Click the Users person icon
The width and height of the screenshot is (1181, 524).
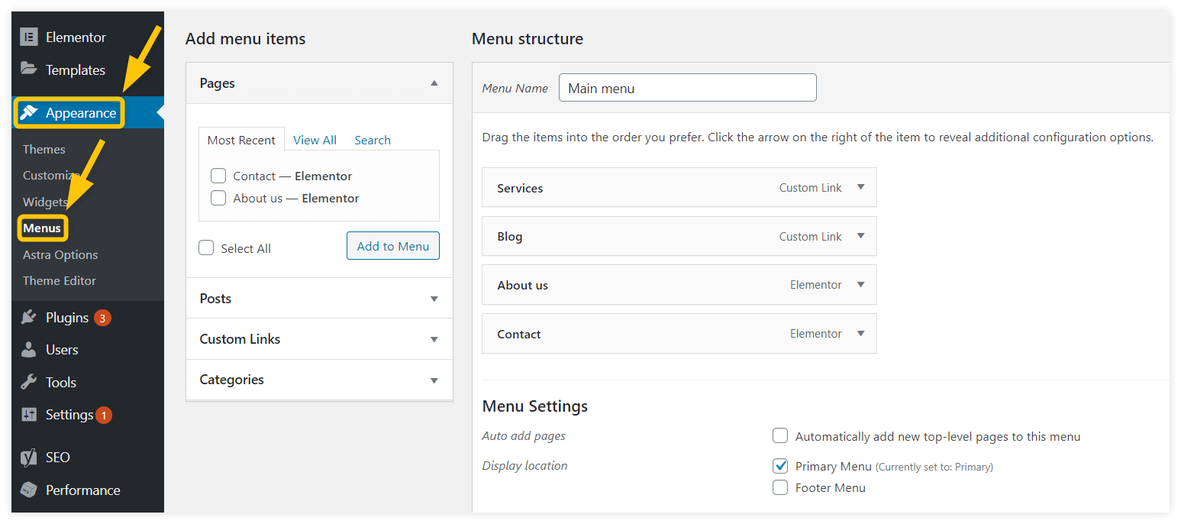pos(29,349)
